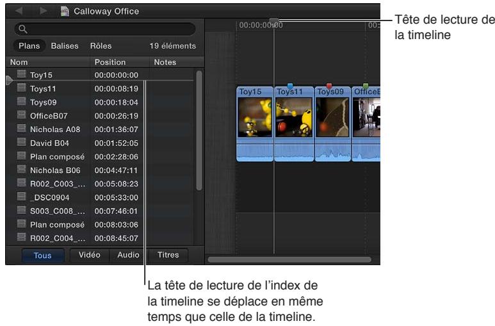This screenshot has height=326, width=495.
Task: Switch to the Plans tab
Action: tap(29, 46)
